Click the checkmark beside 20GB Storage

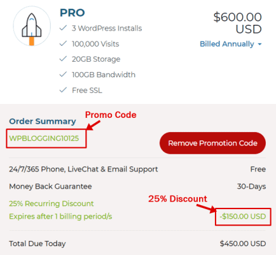63,59
